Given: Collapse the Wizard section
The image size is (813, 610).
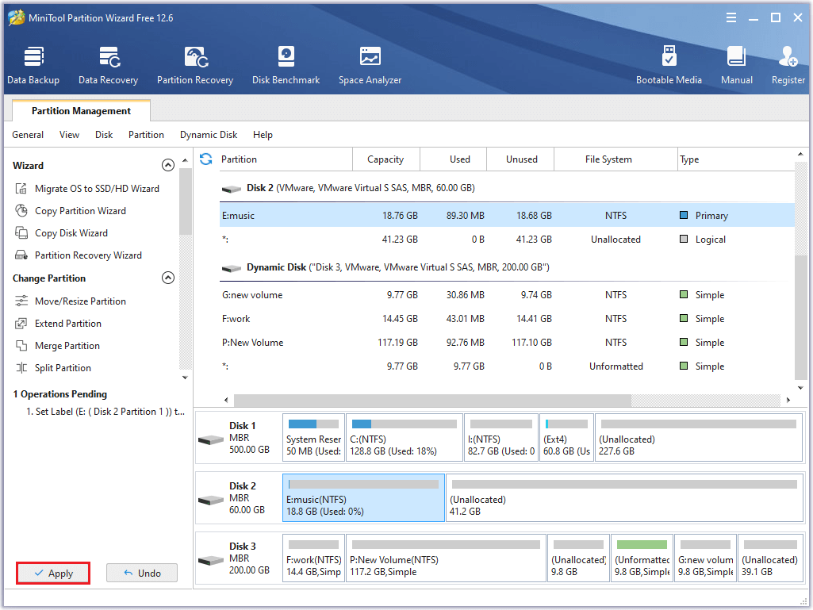Looking at the screenshot, I should 168,164.
